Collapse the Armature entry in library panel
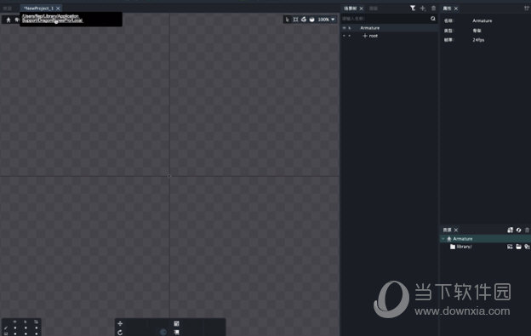This screenshot has height=336, width=531. point(443,239)
